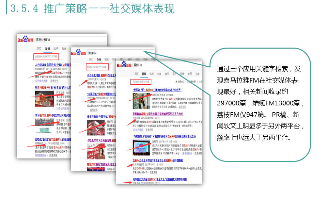Click 百度快照 under 荔枝fm怎么上传节目 article
This screenshot has height=204, width=327.
coord(153,173)
